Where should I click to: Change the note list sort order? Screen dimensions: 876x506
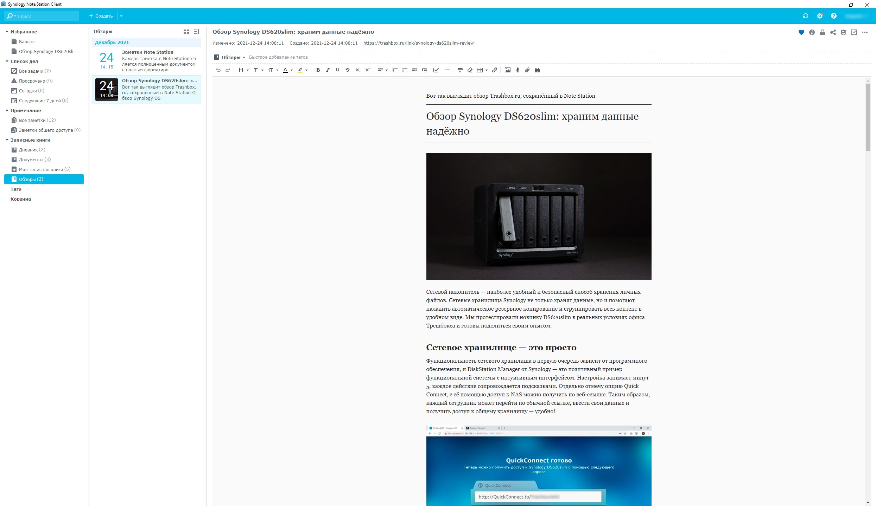[x=197, y=32]
